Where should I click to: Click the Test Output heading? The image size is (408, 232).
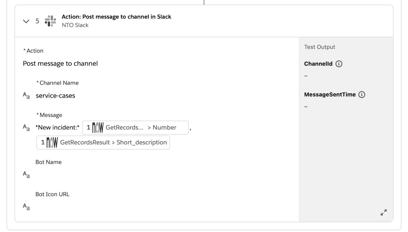(x=320, y=47)
